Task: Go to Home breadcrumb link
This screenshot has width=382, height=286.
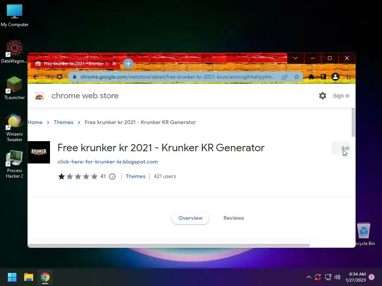Action: tap(35, 122)
